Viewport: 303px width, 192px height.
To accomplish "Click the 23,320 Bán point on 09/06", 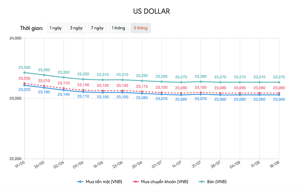I will pyautogui.click(x=83, y=79).
